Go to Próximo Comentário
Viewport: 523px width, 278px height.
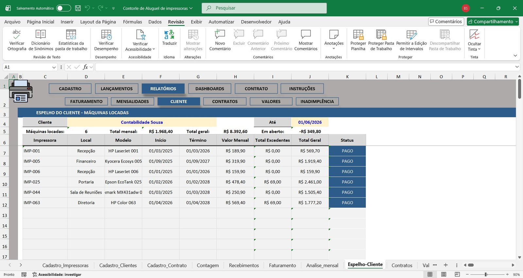pos(281,40)
